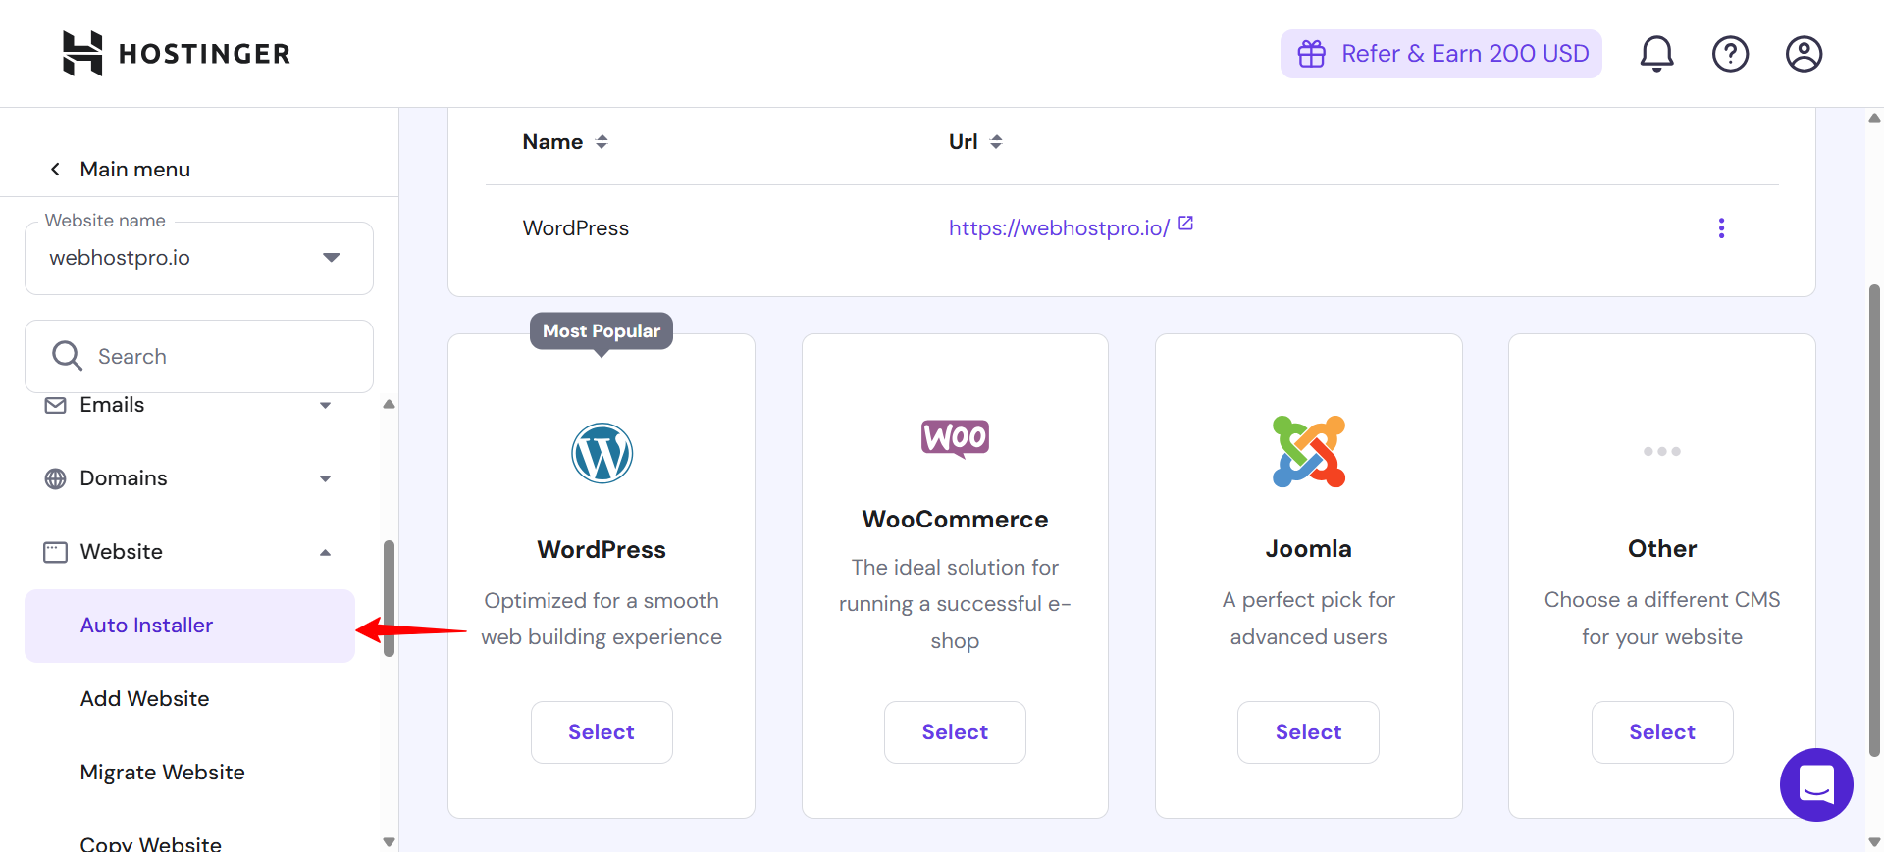
Task: Click the main page scrollbar thumb
Action: tap(1874, 521)
